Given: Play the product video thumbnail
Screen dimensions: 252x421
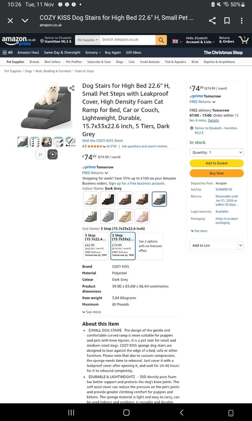Looking at the screenshot, I should click(53, 155).
